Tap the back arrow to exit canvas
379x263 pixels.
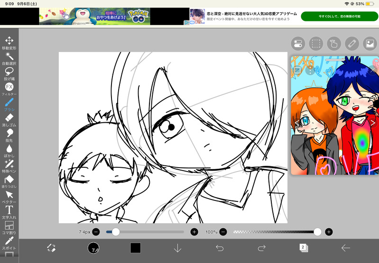(x=346, y=248)
